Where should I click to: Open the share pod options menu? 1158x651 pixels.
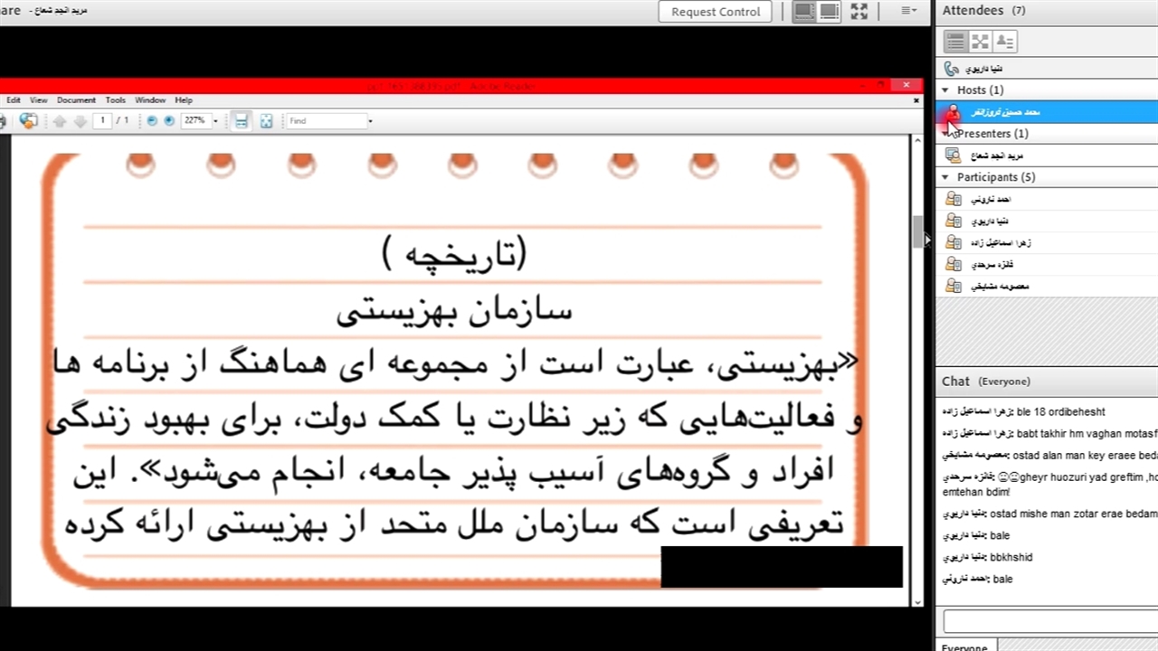point(908,12)
